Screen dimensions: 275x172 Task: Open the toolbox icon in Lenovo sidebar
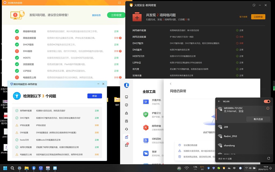coord(126,137)
